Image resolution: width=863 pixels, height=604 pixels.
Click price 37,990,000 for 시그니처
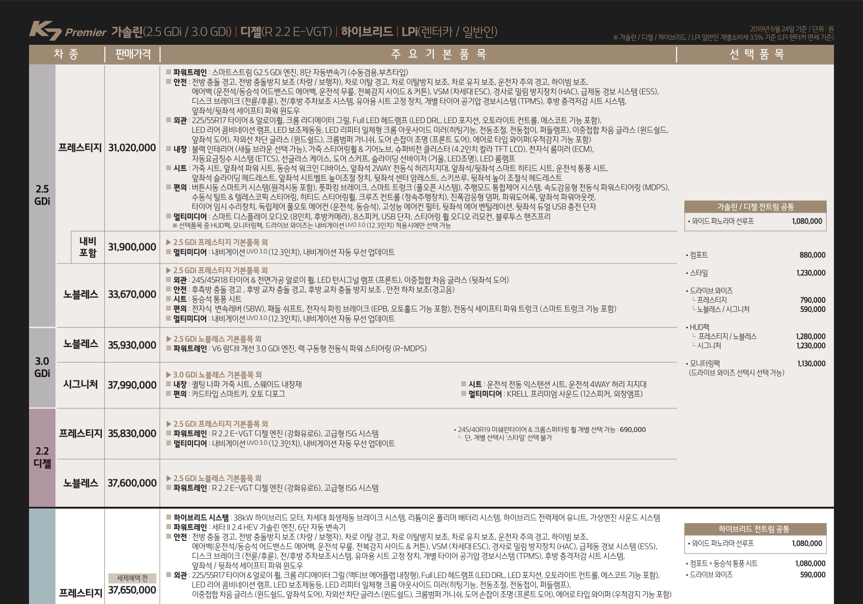[132, 385]
